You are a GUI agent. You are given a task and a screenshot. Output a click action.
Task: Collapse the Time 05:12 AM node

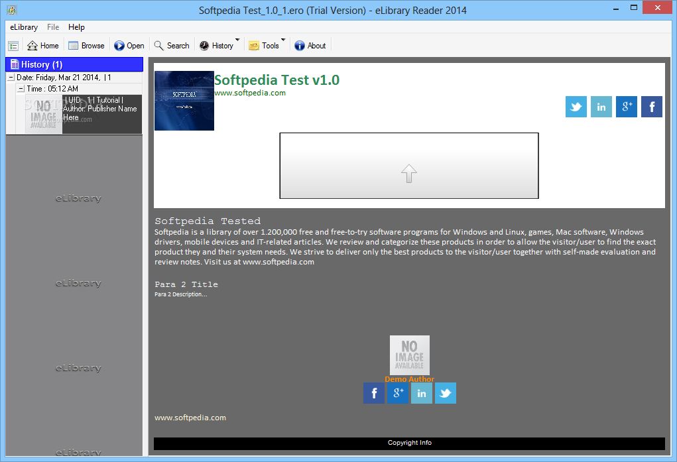click(x=21, y=89)
